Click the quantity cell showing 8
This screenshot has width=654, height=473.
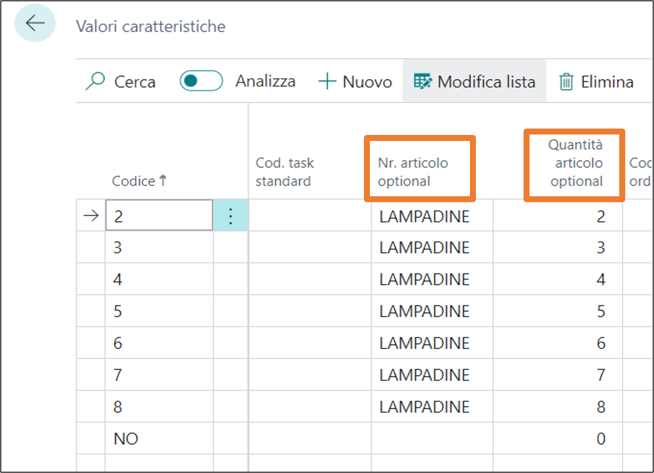[x=600, y=407]
